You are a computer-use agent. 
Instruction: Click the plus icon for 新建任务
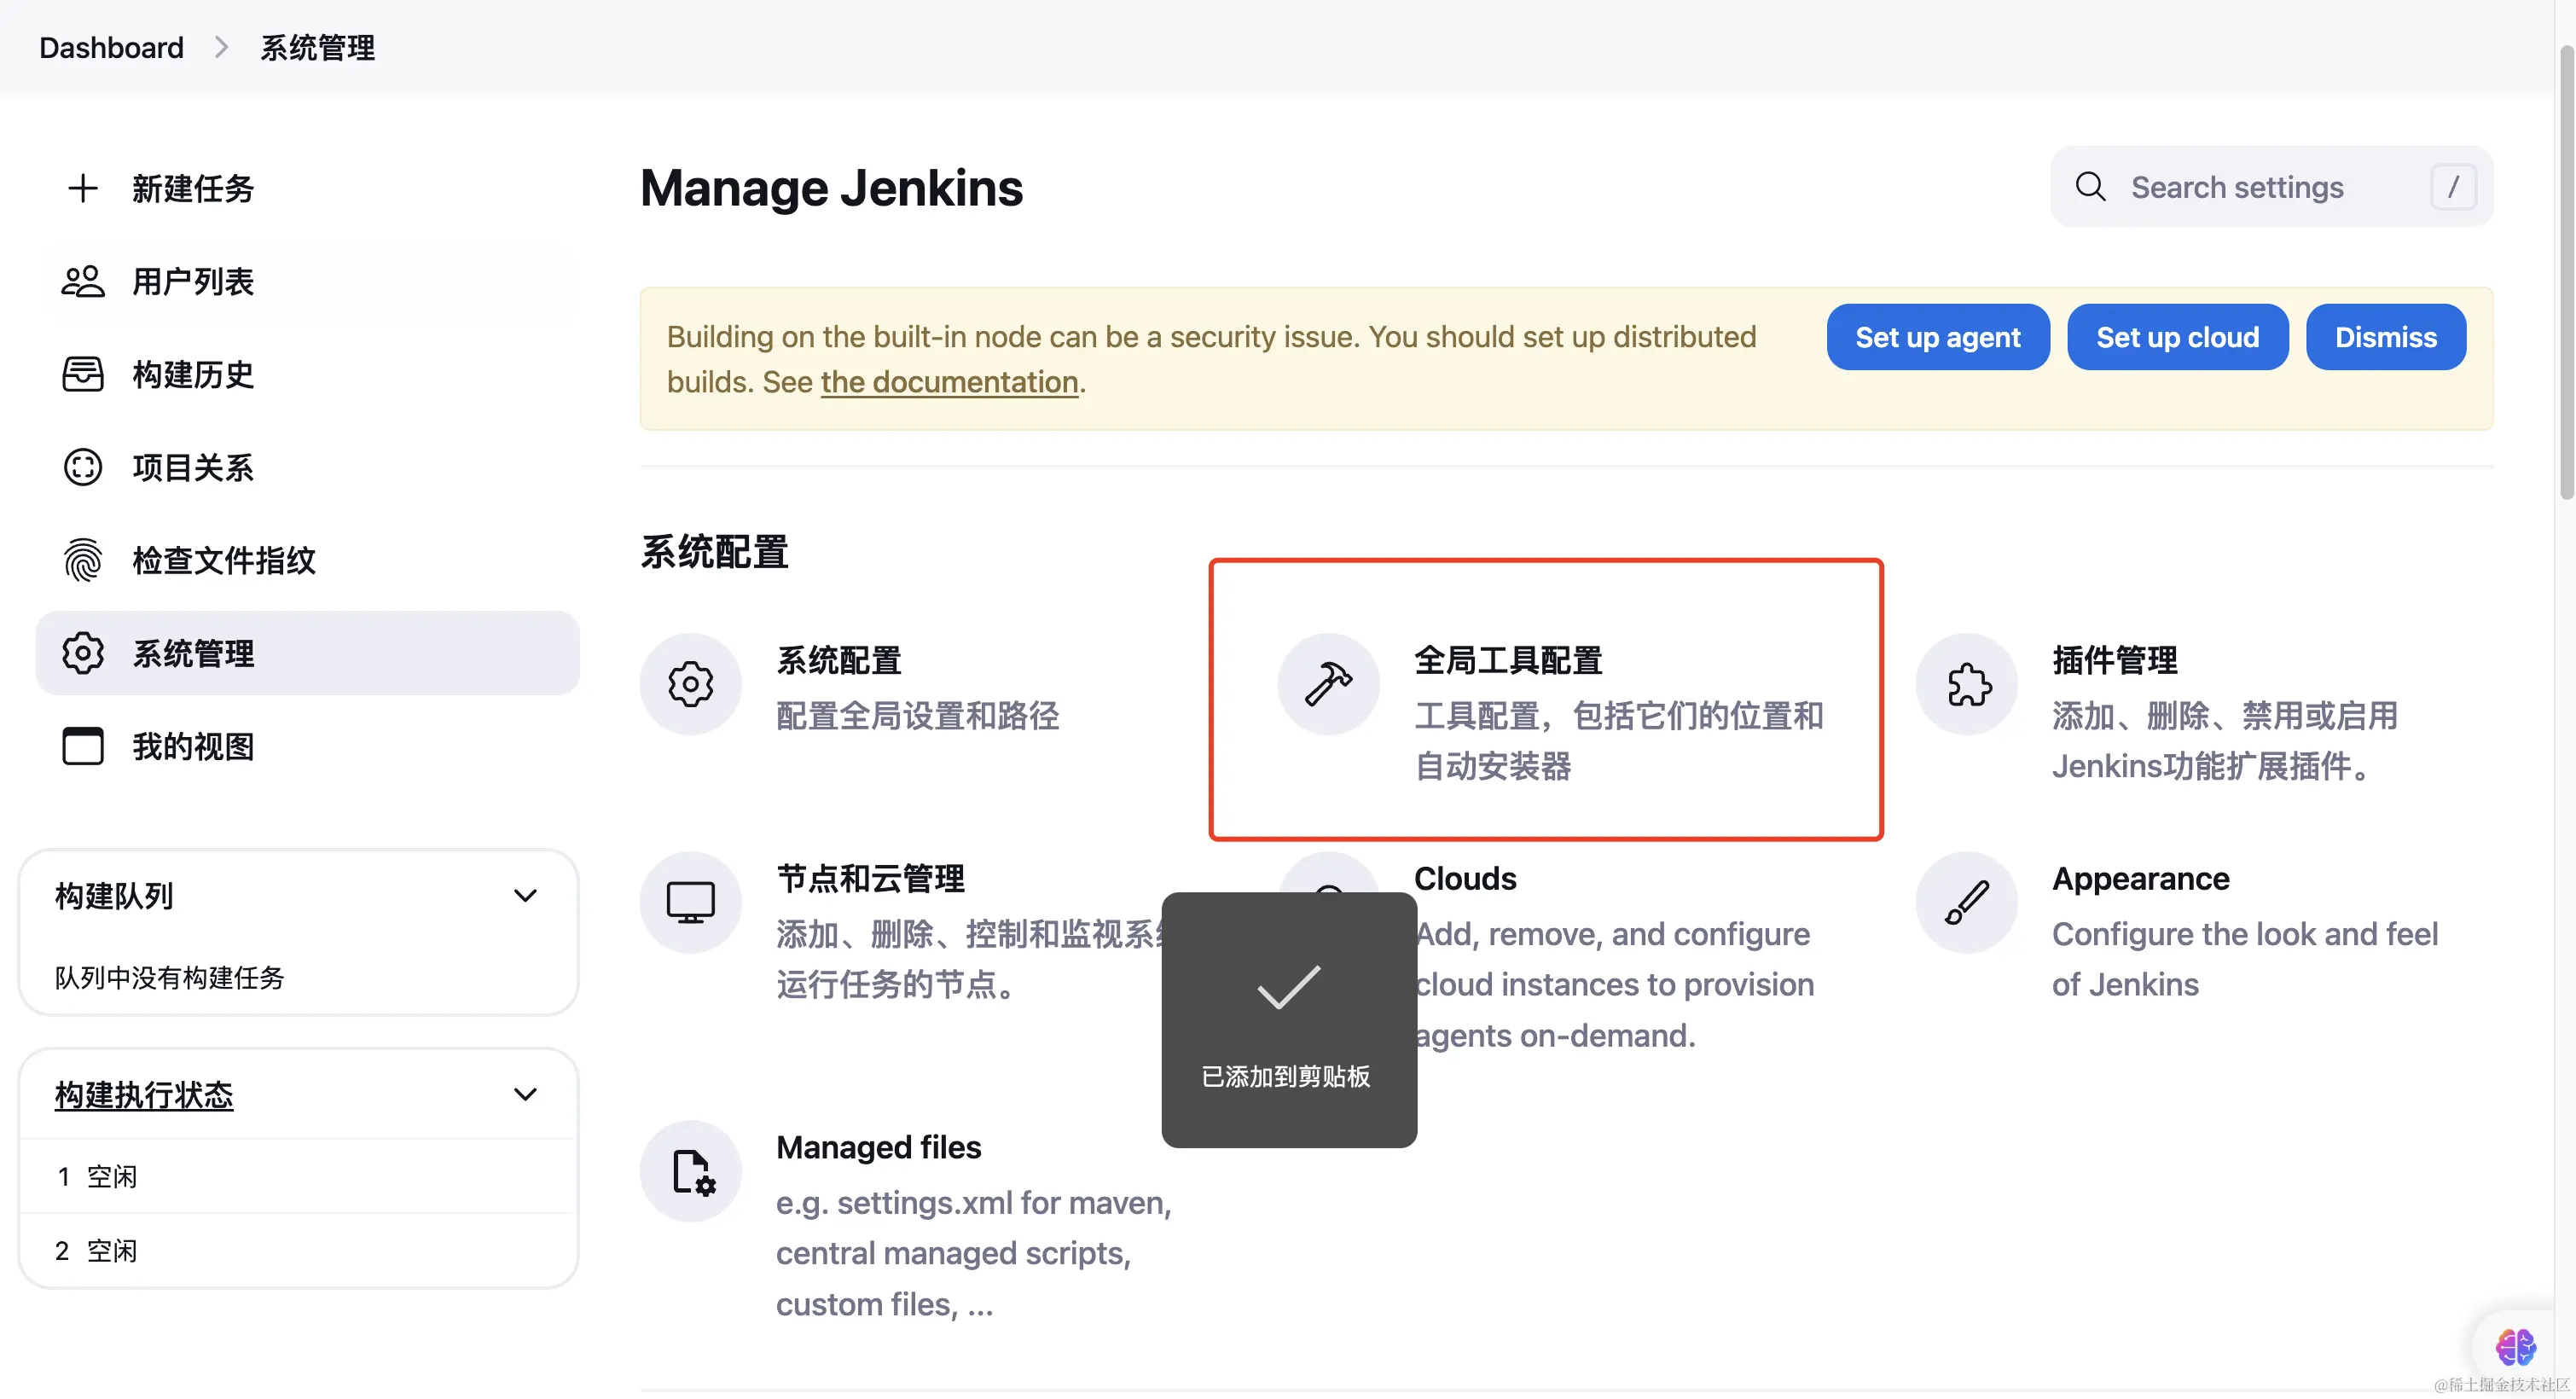[x=83, y=188]
